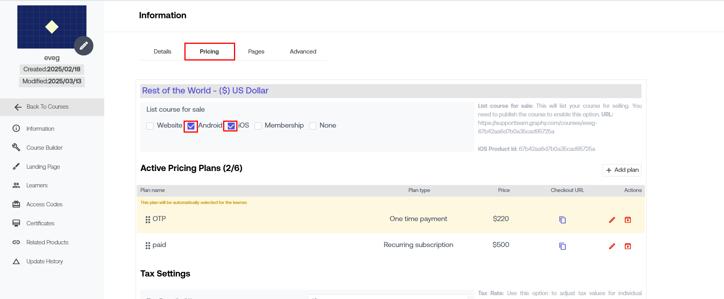The height and width of the screenshot is (299, 724).
Task: Copy the checkout URL for paid plan
Action: (562, 246)
